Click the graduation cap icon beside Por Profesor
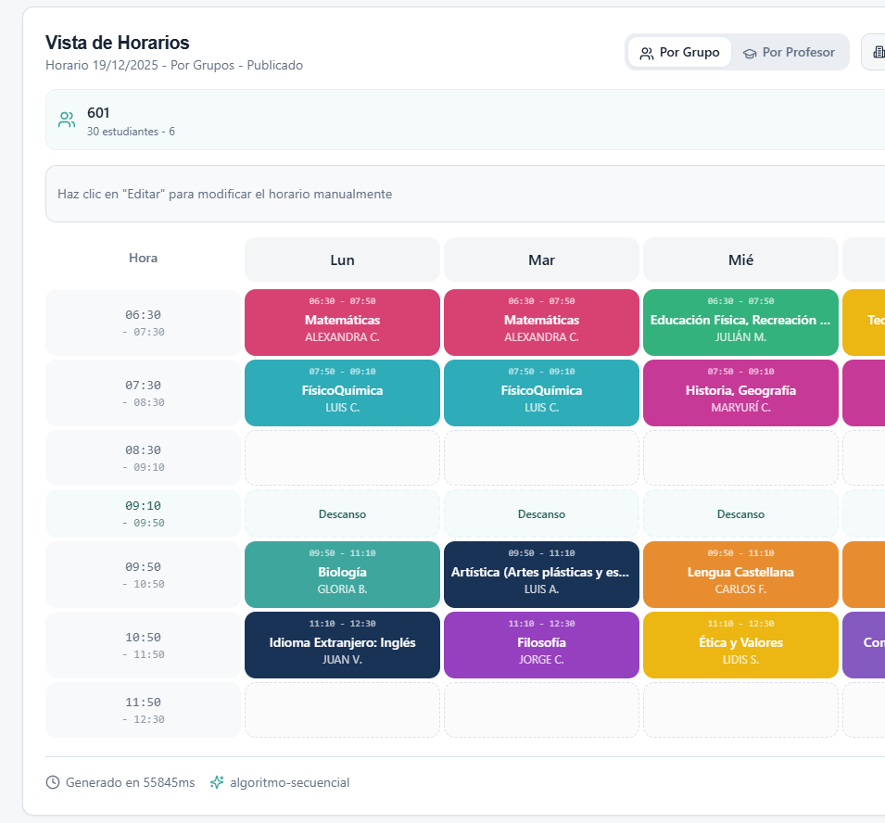 tap(750, 52)
